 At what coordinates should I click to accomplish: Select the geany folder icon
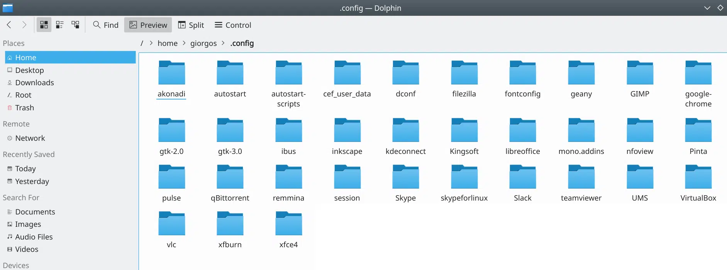coord(581,73)
